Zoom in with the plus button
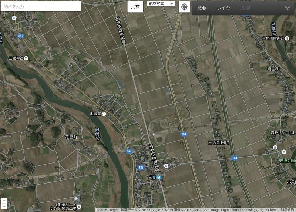Screen dimensions: 296x212 pyautogui.click(x=4, y=201)
